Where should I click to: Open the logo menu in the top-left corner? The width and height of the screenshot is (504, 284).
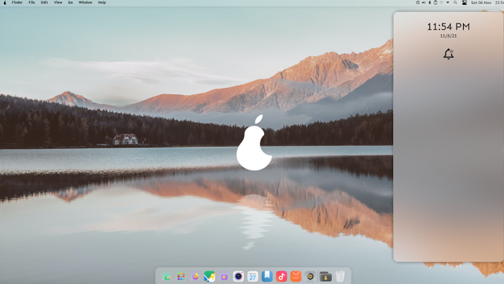pos(5,3)
